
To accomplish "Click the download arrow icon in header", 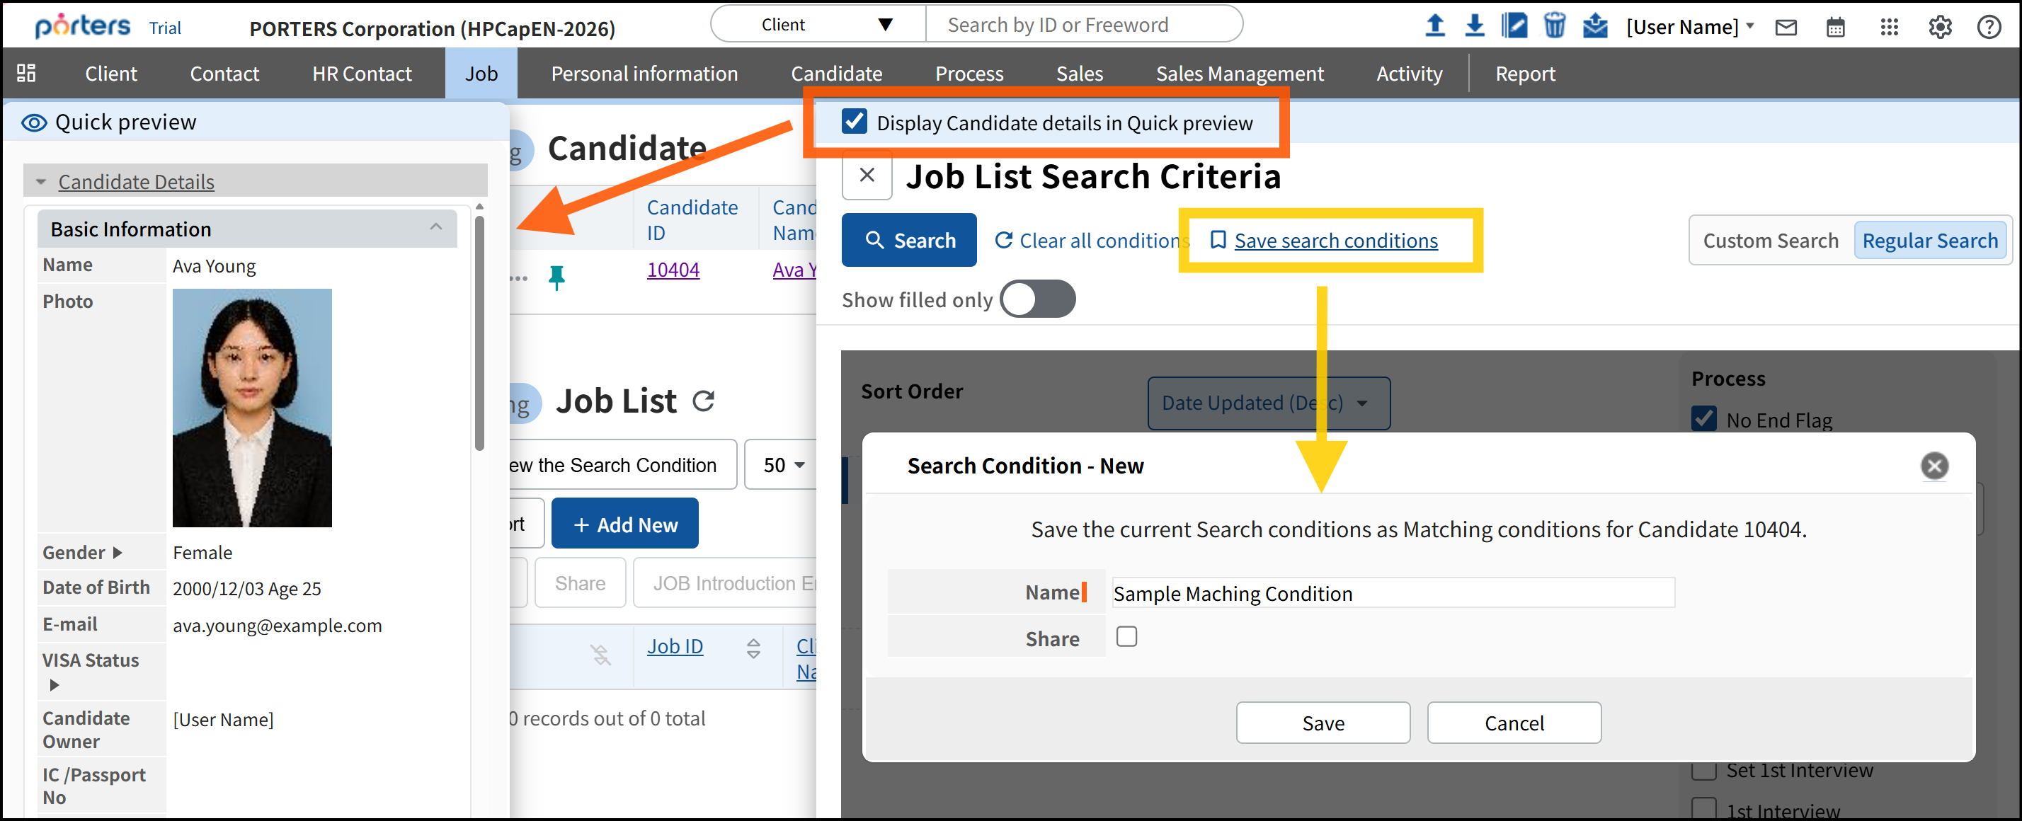I will [1474, 26].
